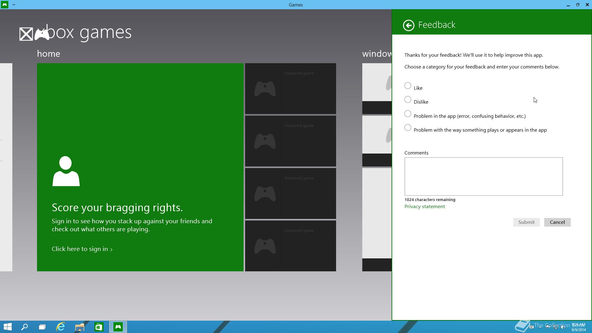Viewport: 592px width, 333px height.
Task: Open the first Featured game tile
Action: pyautogui.click(x=290, y=88)
